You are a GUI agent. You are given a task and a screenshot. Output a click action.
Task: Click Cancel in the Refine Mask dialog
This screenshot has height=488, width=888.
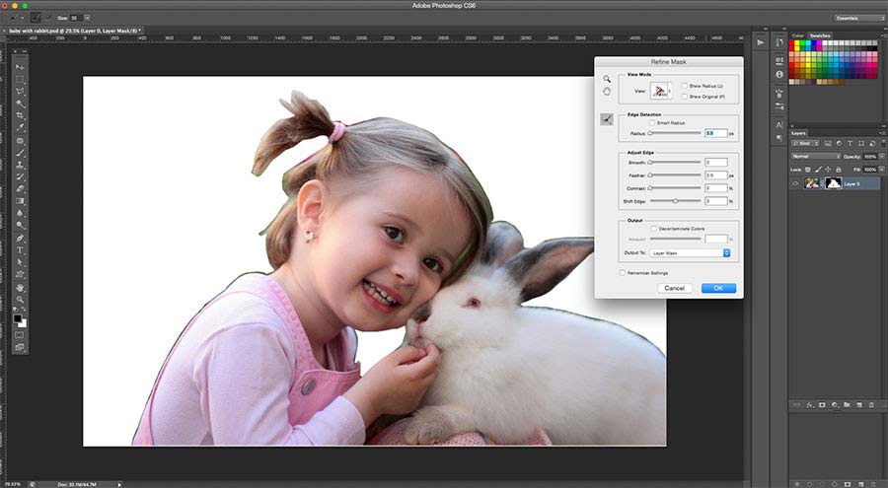(675, 288)
